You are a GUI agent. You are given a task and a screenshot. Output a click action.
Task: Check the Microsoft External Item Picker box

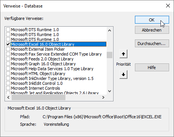click(8, 49)
